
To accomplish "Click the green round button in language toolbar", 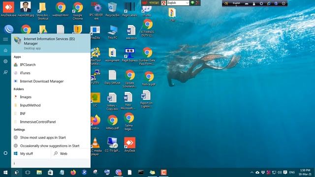I will [192, 2].
